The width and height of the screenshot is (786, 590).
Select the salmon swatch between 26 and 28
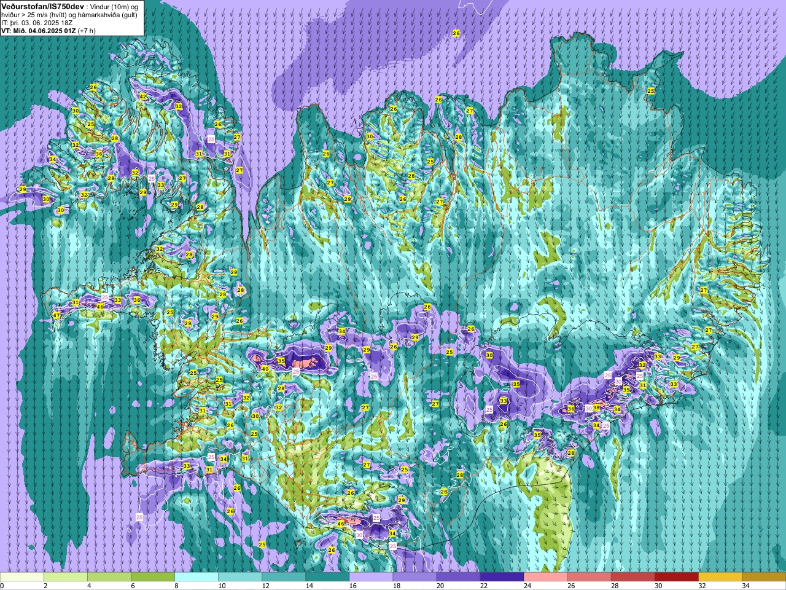[589, 577]
